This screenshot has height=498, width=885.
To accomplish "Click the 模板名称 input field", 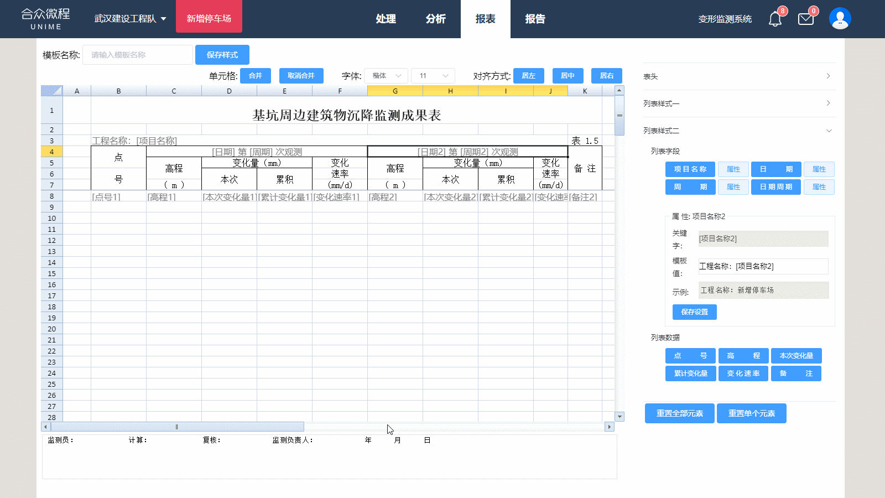I will click(137, 55).
